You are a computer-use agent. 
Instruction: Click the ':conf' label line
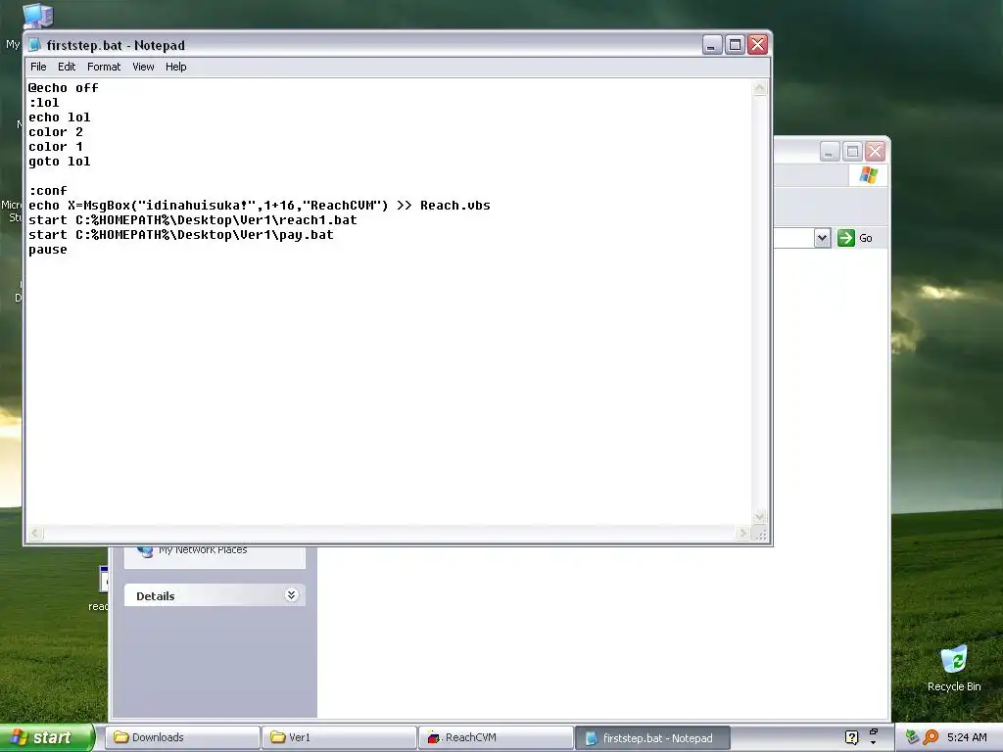coord(48,191)
